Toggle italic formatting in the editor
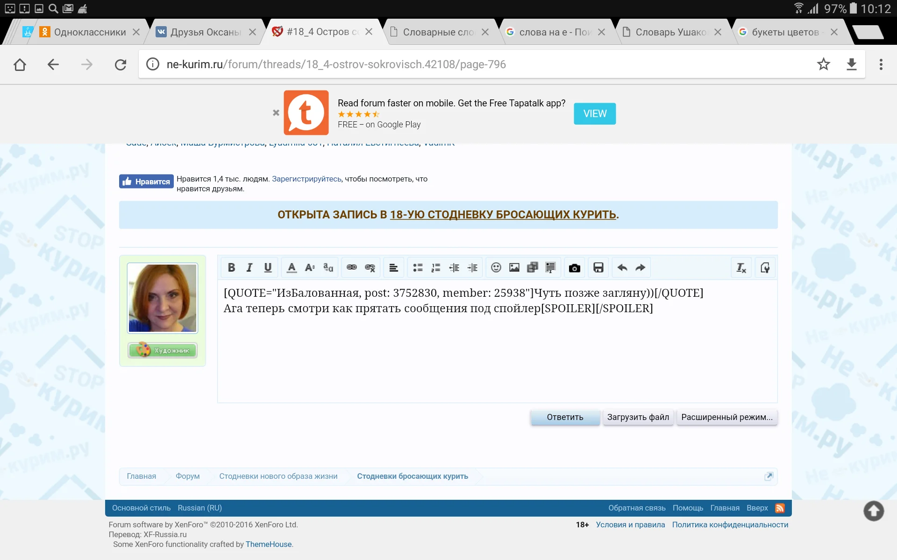This screenshot has height=560, width=897. pos(249,267)
